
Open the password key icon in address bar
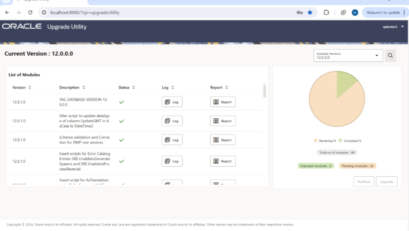300,12
